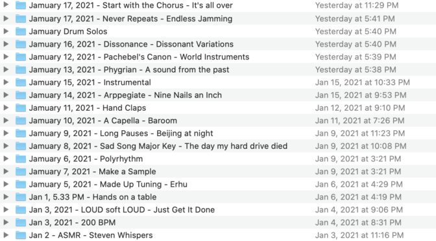Select the Make a Sample folder icon
This screenshot has height=241, width=436.
click(21, 172)
